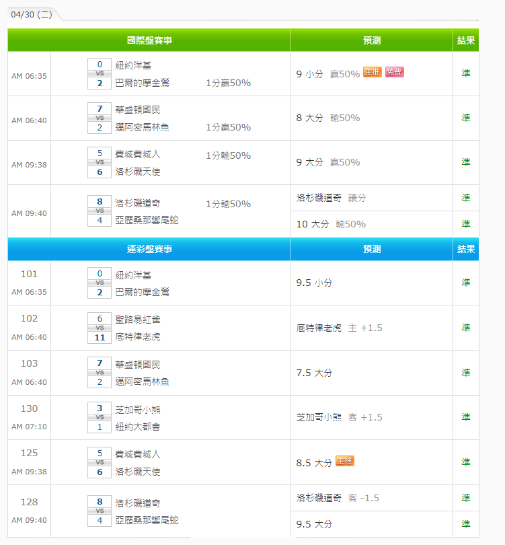The image size is (505, 545).
Task: Click the 9.5 小分 prediction for game 101
Action: point(314,283)
